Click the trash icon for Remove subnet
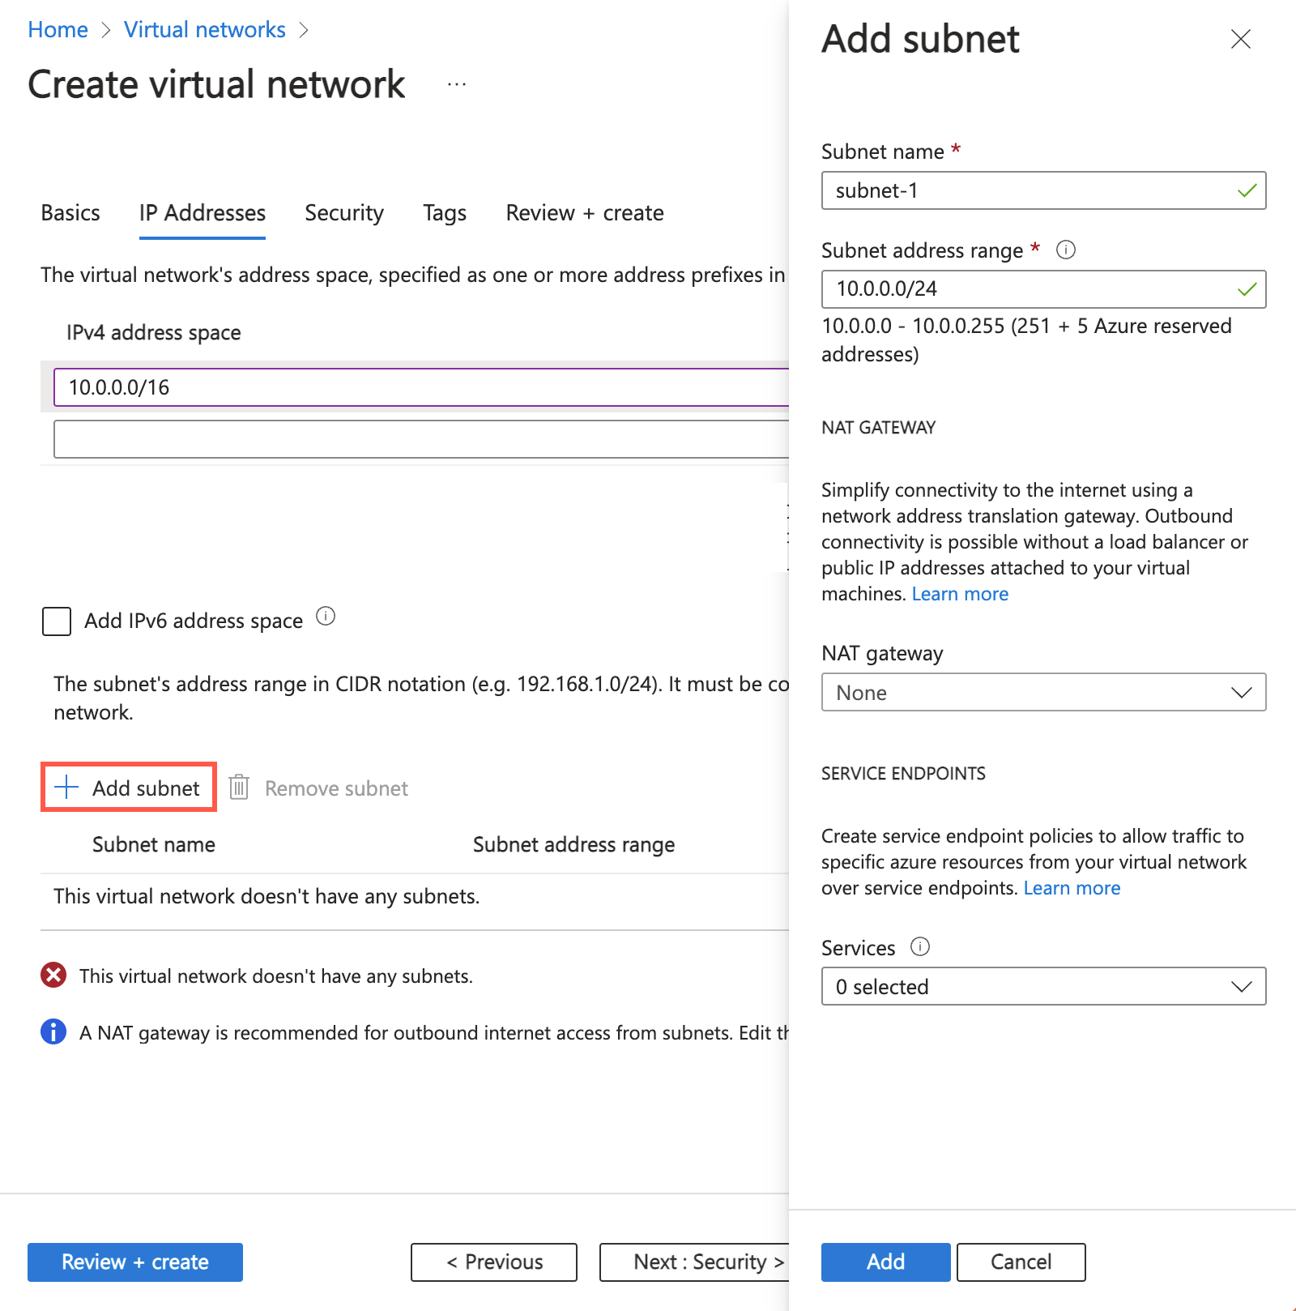1296x1311 pixels. click(239, 788)
